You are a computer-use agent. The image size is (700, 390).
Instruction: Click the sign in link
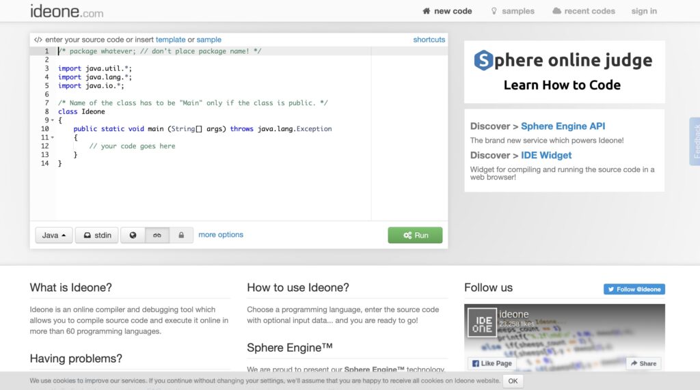click(644, 11)
